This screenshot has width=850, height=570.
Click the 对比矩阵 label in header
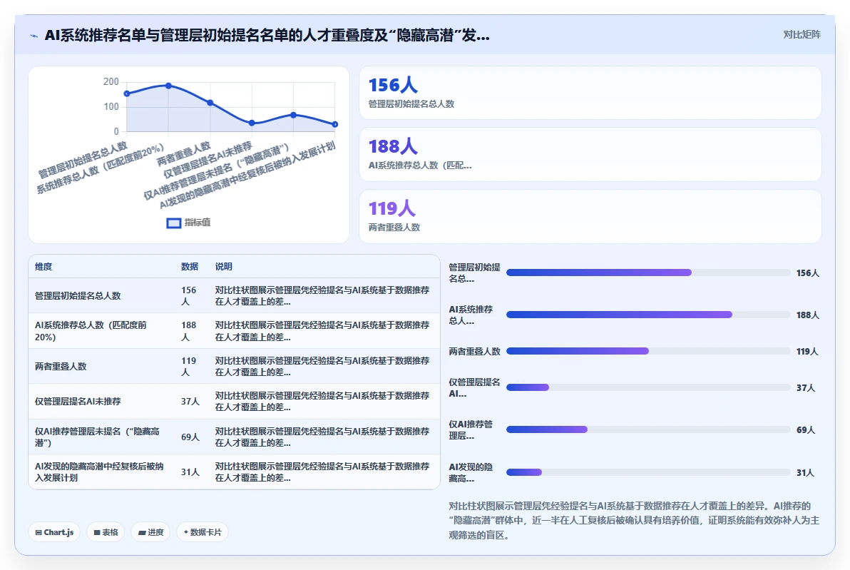coord(802,35)
